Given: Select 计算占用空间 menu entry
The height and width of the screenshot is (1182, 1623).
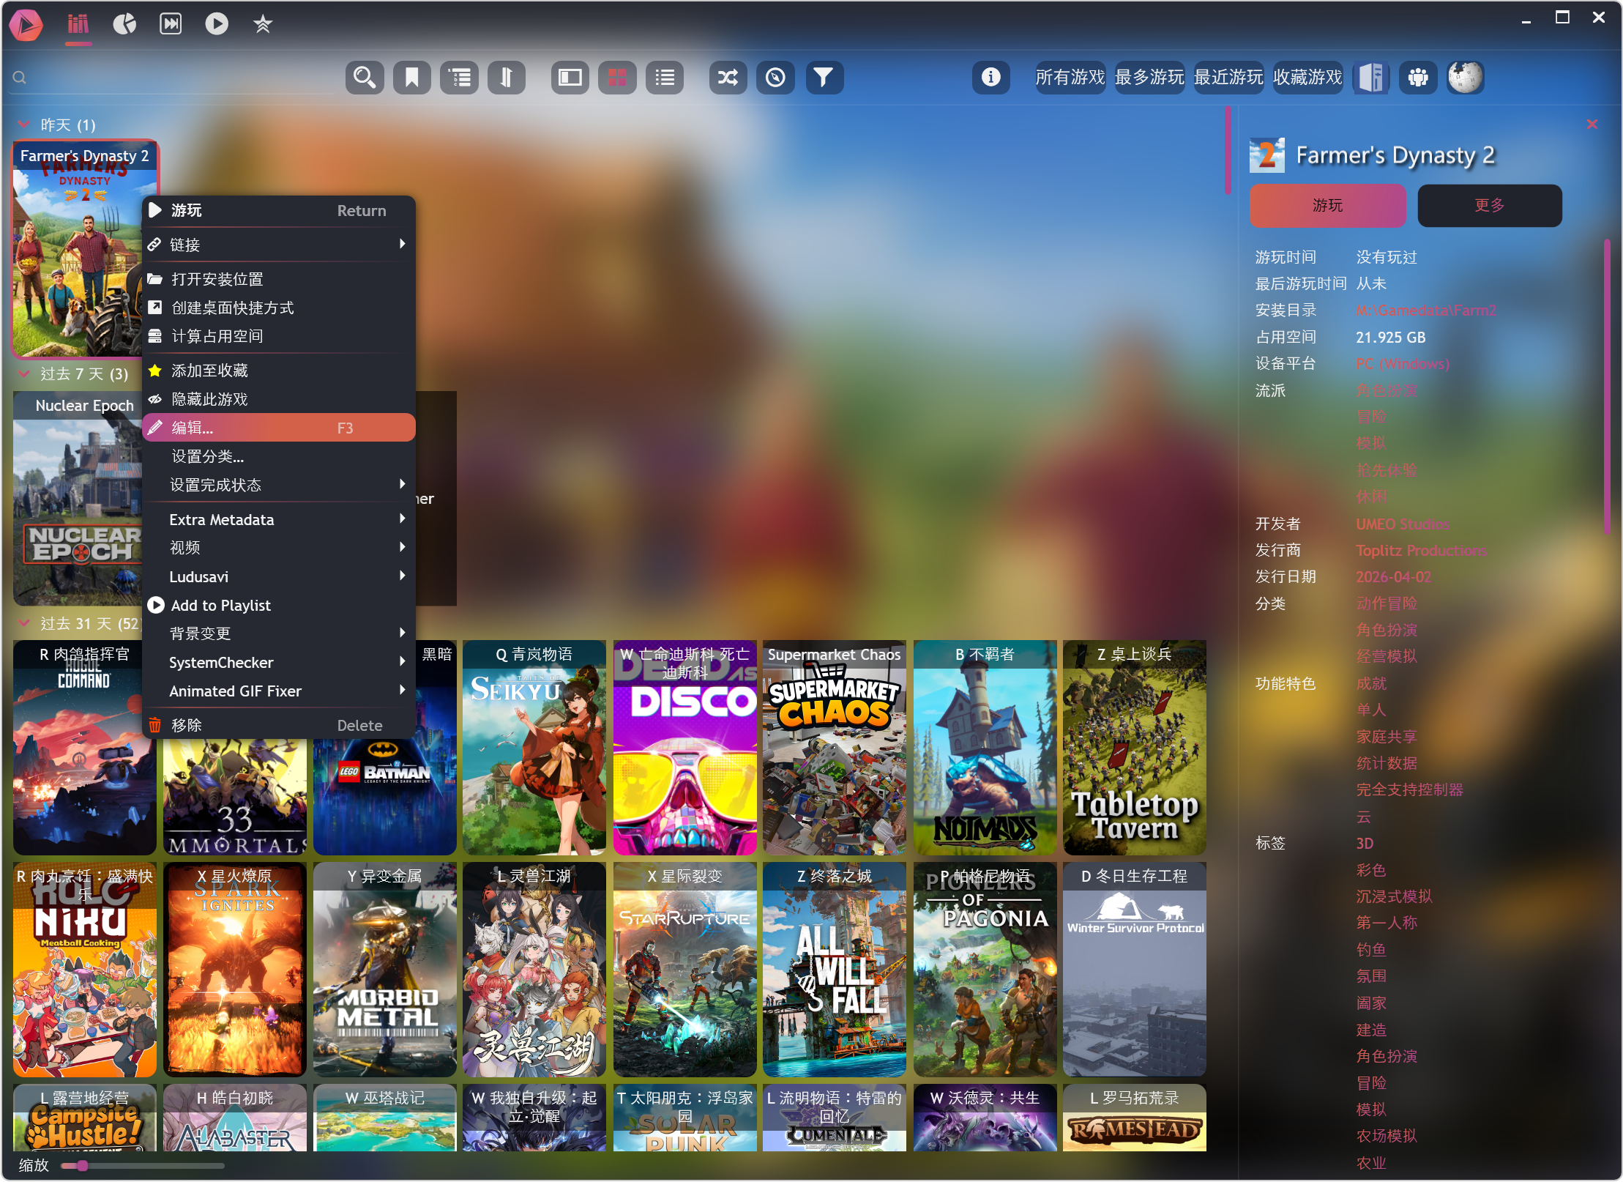Looking at the screenshot, I should tap(279, 336).
